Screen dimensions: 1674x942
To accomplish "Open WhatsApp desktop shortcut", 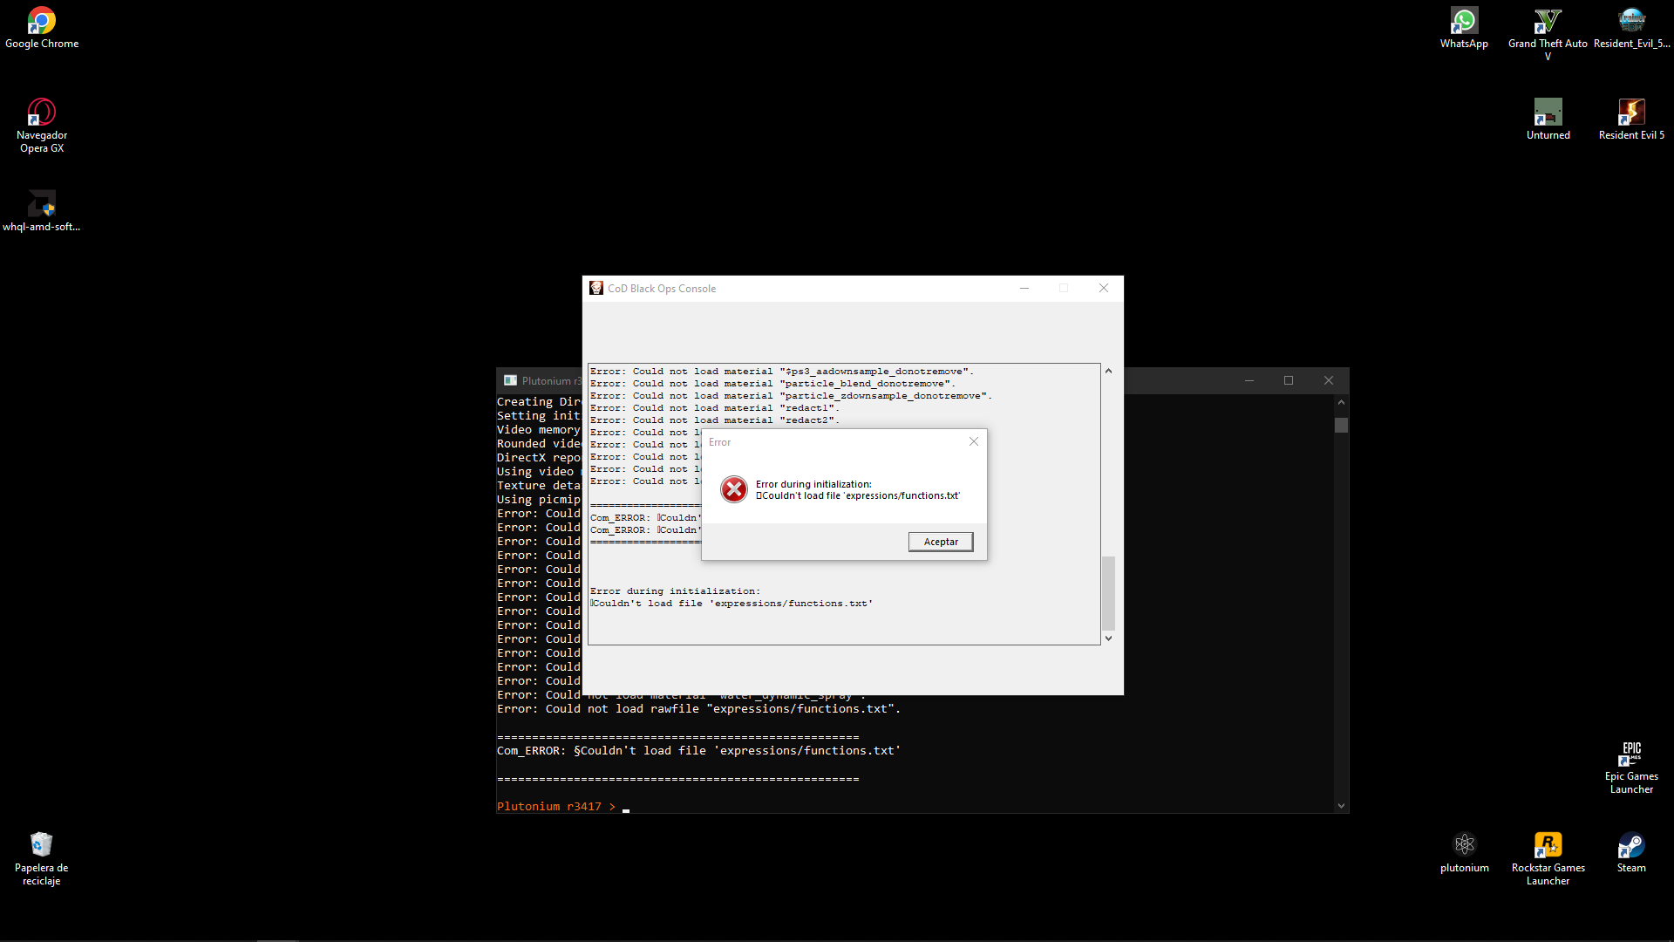I will (1464, 28).
